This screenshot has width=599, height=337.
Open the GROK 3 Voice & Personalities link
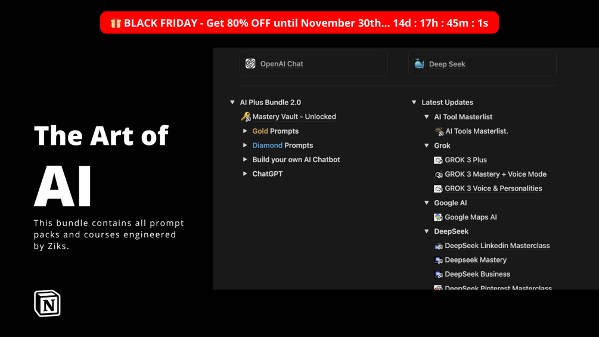tap(493, 188)
